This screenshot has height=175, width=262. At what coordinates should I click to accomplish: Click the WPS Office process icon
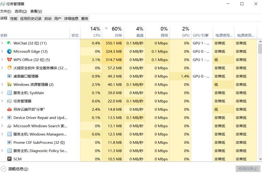pyautogui.click(x=9, y=60)
